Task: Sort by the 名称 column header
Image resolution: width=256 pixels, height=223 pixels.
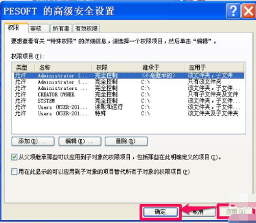Action: [63, 67]
